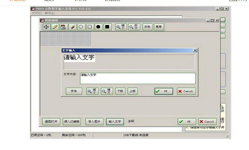The width and height of the screenshot is (249, 150).
Task: Select the hollow circle shape tool
Action: (81, 27)
